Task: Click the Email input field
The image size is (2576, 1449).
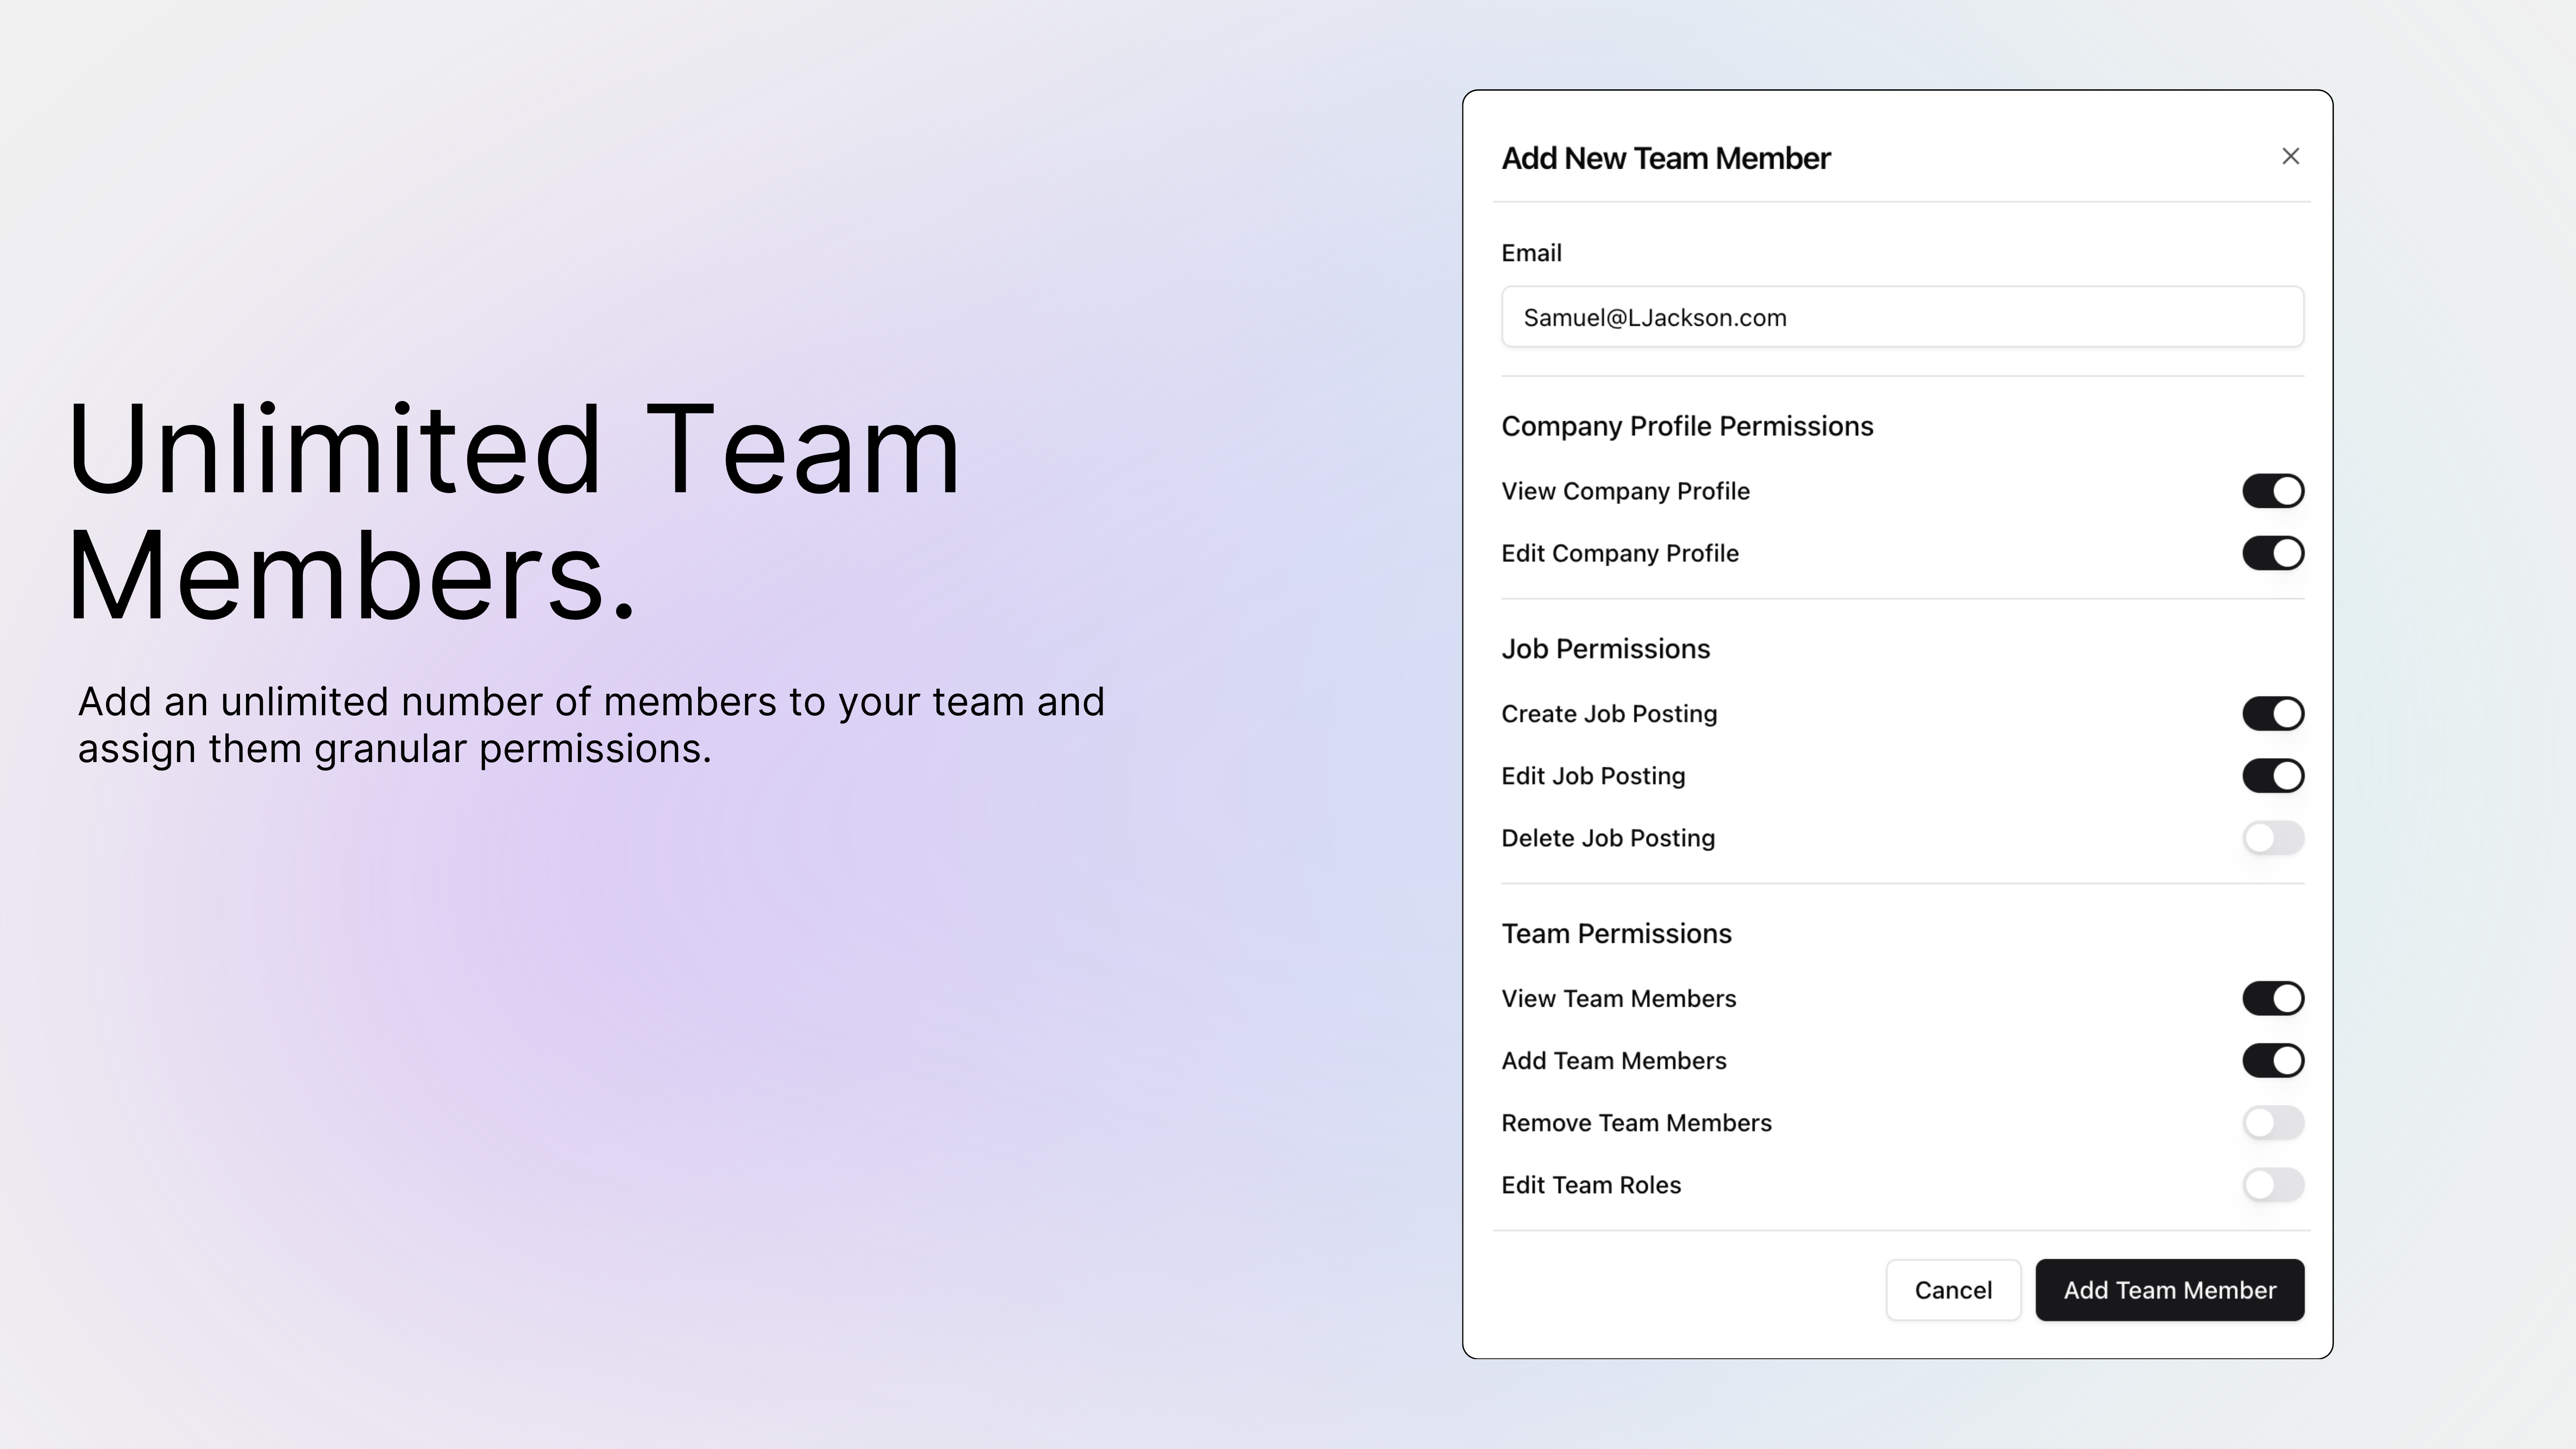Action: pyautogui.click(x=1902, y=317)
